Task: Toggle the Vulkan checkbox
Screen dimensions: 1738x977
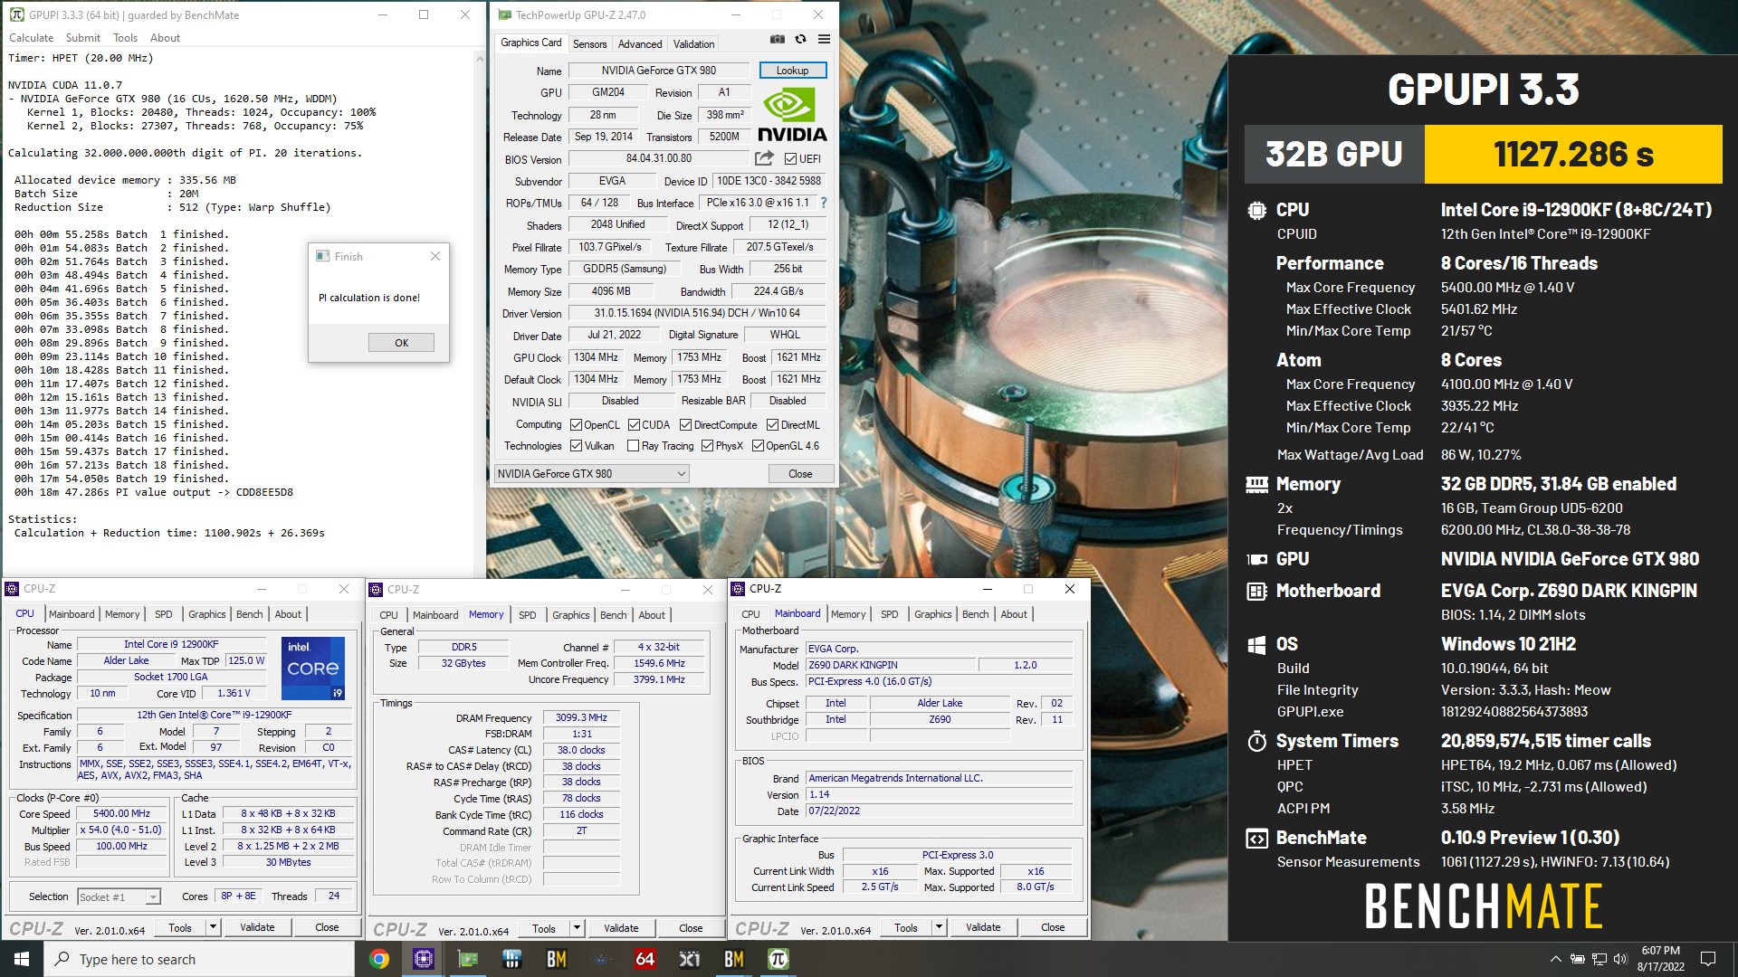Action: click(x=576, y=446)
